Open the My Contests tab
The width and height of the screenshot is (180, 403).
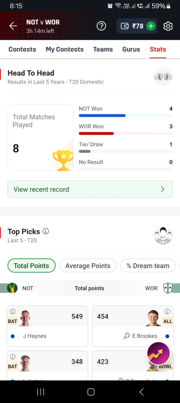pyautogui.click(x=65, y=49)
